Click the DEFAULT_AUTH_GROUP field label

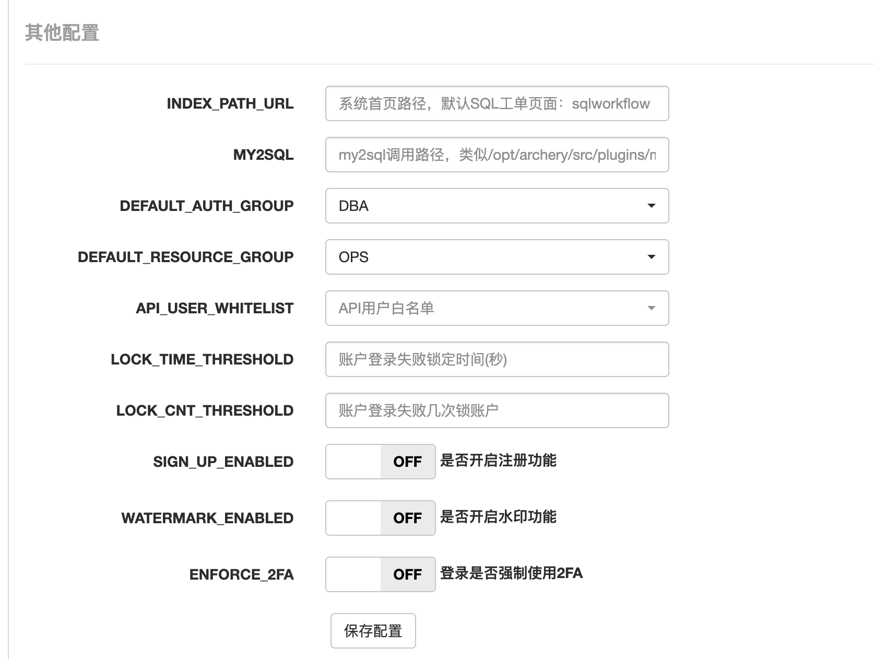point(207,206)
